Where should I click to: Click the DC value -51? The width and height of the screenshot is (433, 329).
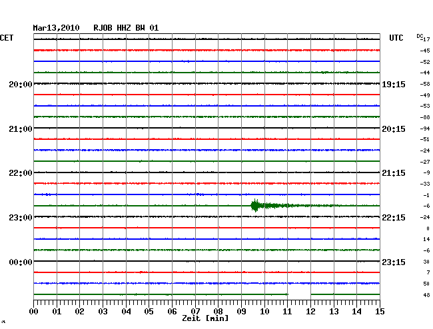pos(425,139)
